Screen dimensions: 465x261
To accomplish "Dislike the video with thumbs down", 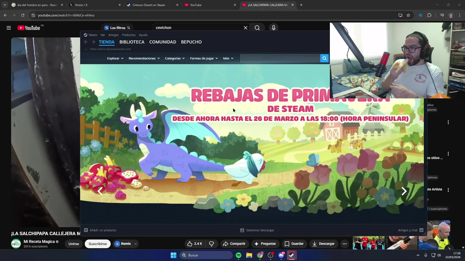I will click(211, 244).
